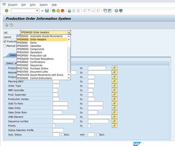The width and height of the screenshot is (175, 146).
Task: Click the Previous Page icon
Action: pos(89,11)
